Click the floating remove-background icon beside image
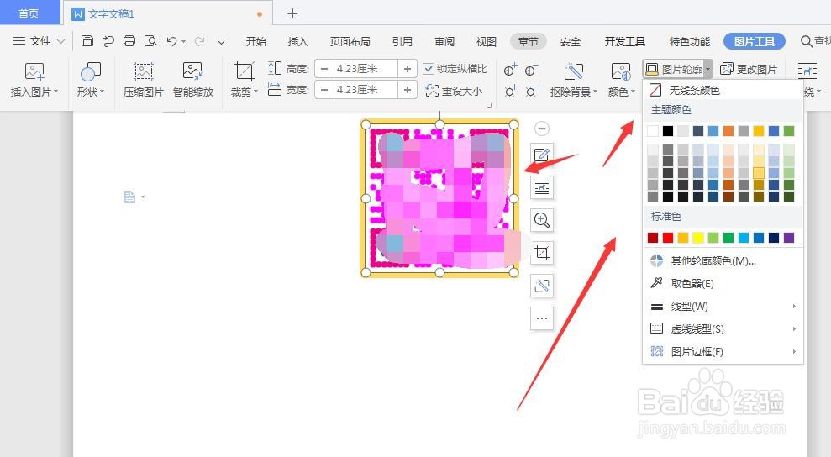 point(542,286)
